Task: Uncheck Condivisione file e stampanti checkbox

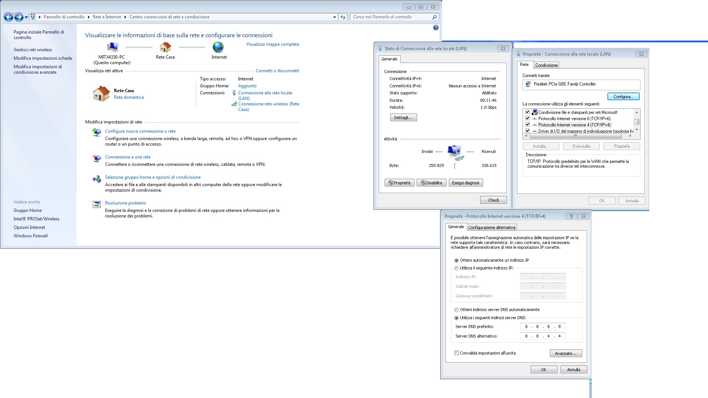Action: point(527,112)
